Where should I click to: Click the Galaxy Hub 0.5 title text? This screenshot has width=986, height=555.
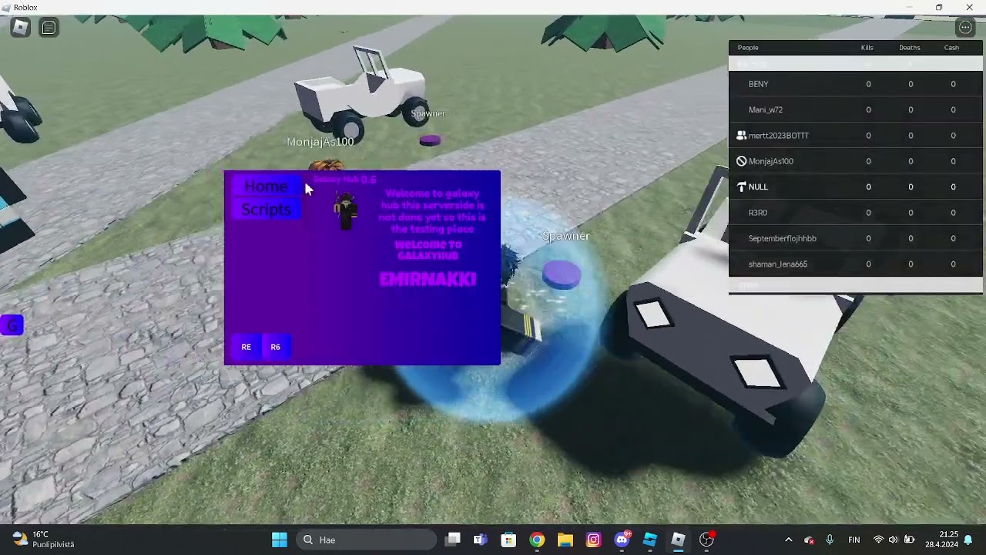pos(344,180)
